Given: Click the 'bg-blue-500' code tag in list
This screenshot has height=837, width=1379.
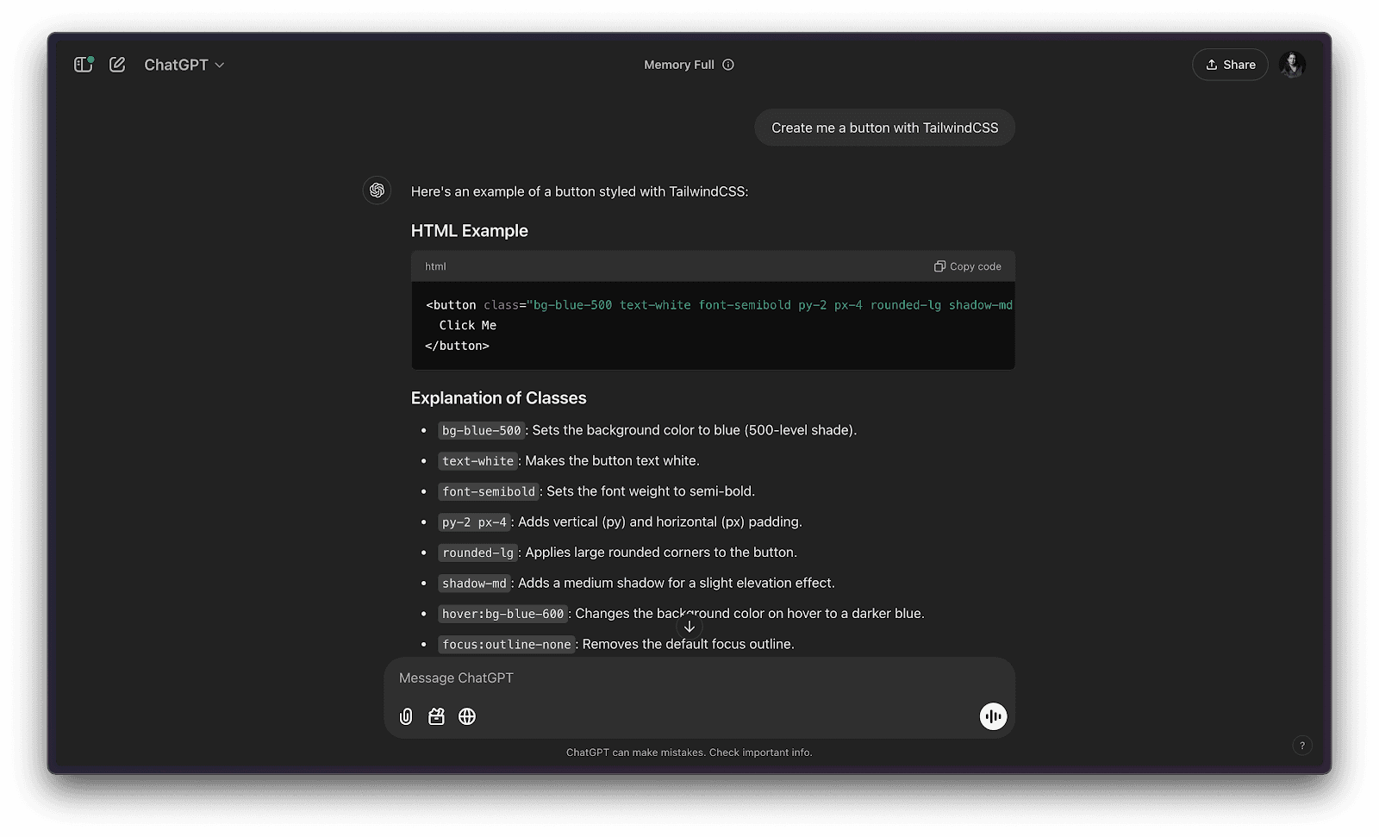Looking at the screenshot, I should (x=482, y=430).
